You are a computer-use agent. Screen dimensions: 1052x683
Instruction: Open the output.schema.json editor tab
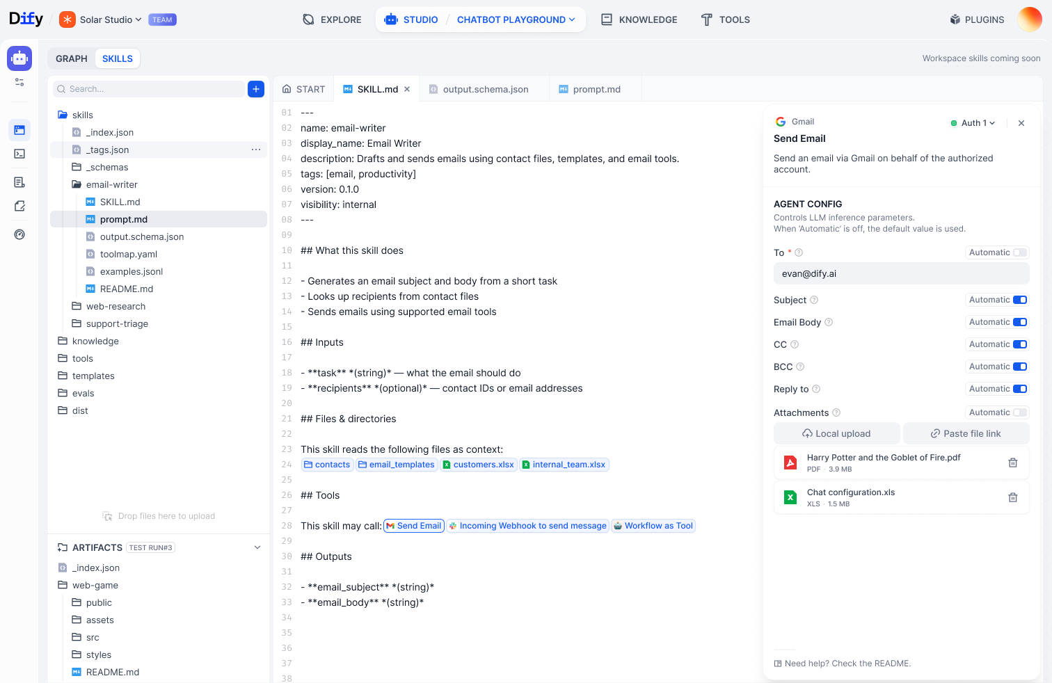coord(485,89)
